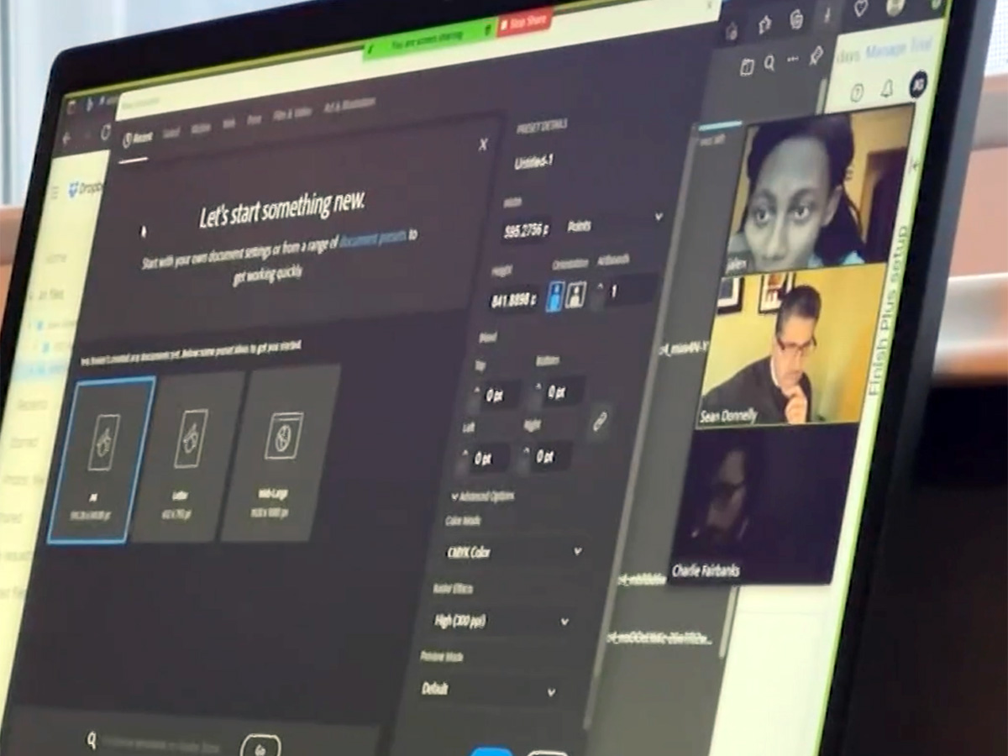The width and height of the screenshot is (1008, 756).
Task: Click the magnifier icon in the dark browser toolbar
Action: [769, 64]
